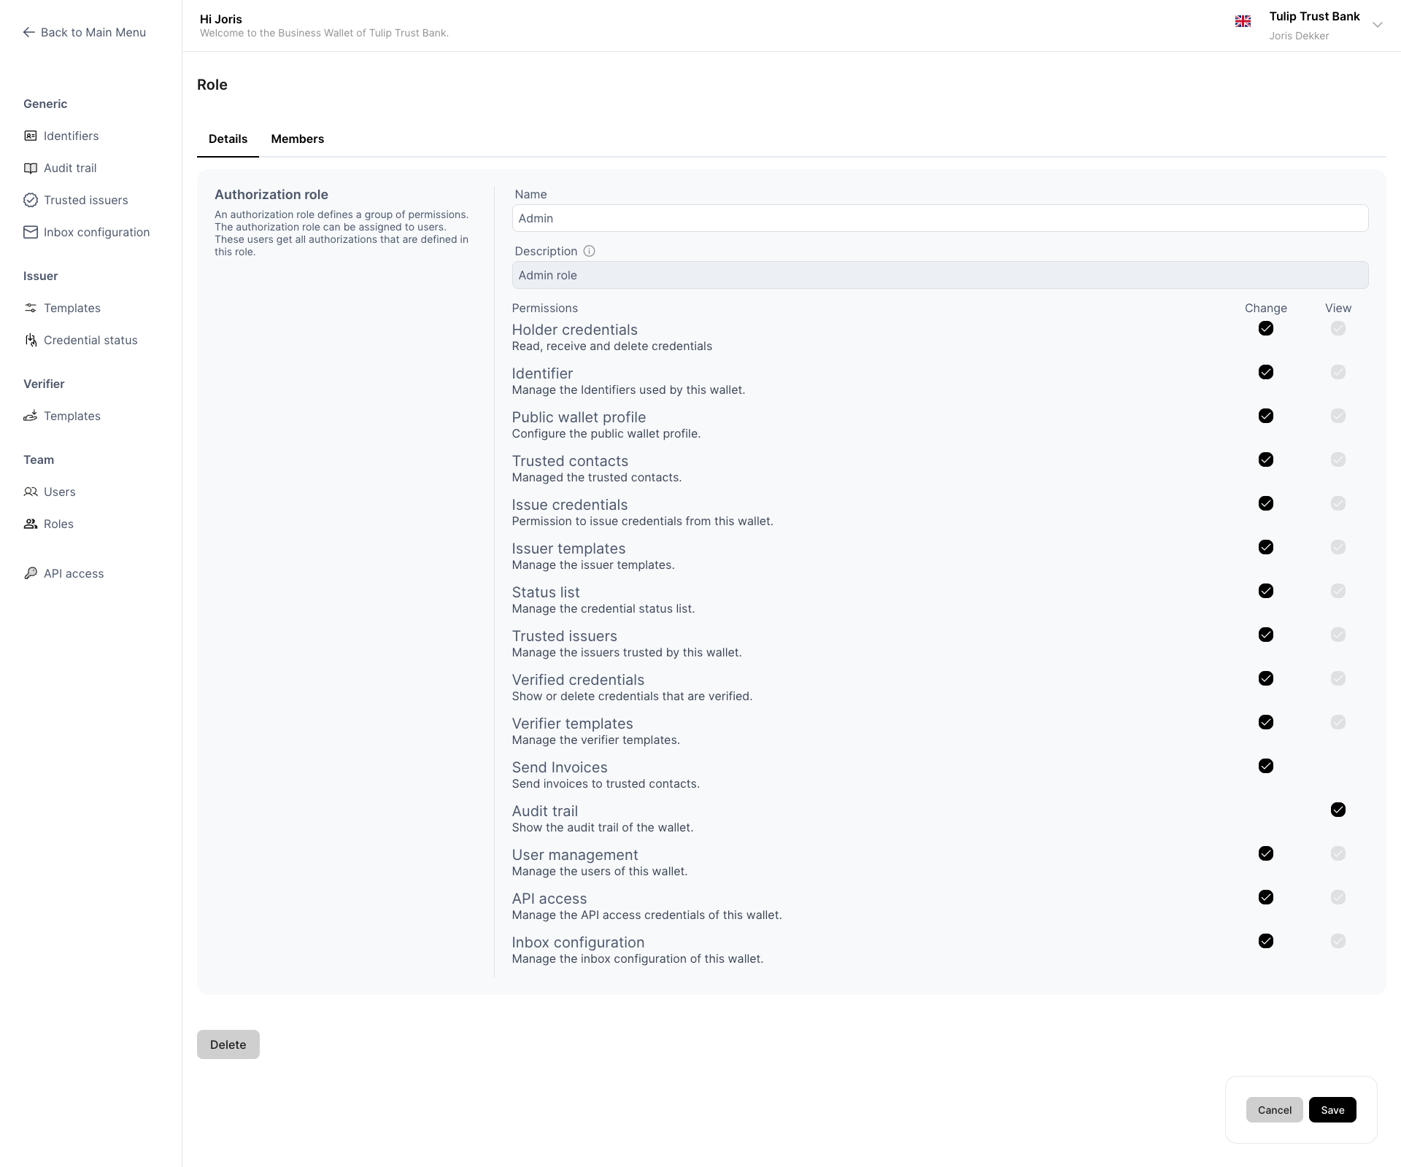The width and height of the screenshot is (1401, 1167).
Task: Go Back to Main Menu
Action: (x=85, y=32)
